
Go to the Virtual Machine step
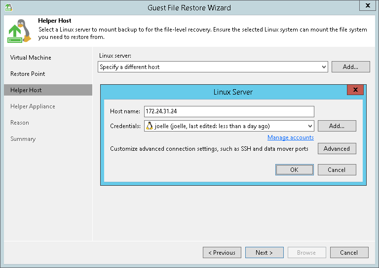(31, 58)
